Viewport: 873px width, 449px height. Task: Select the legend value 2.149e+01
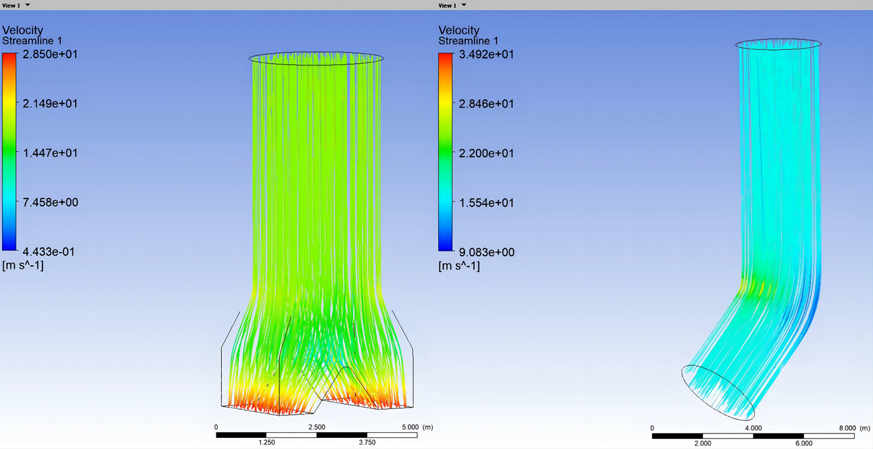tap(50, 104)
